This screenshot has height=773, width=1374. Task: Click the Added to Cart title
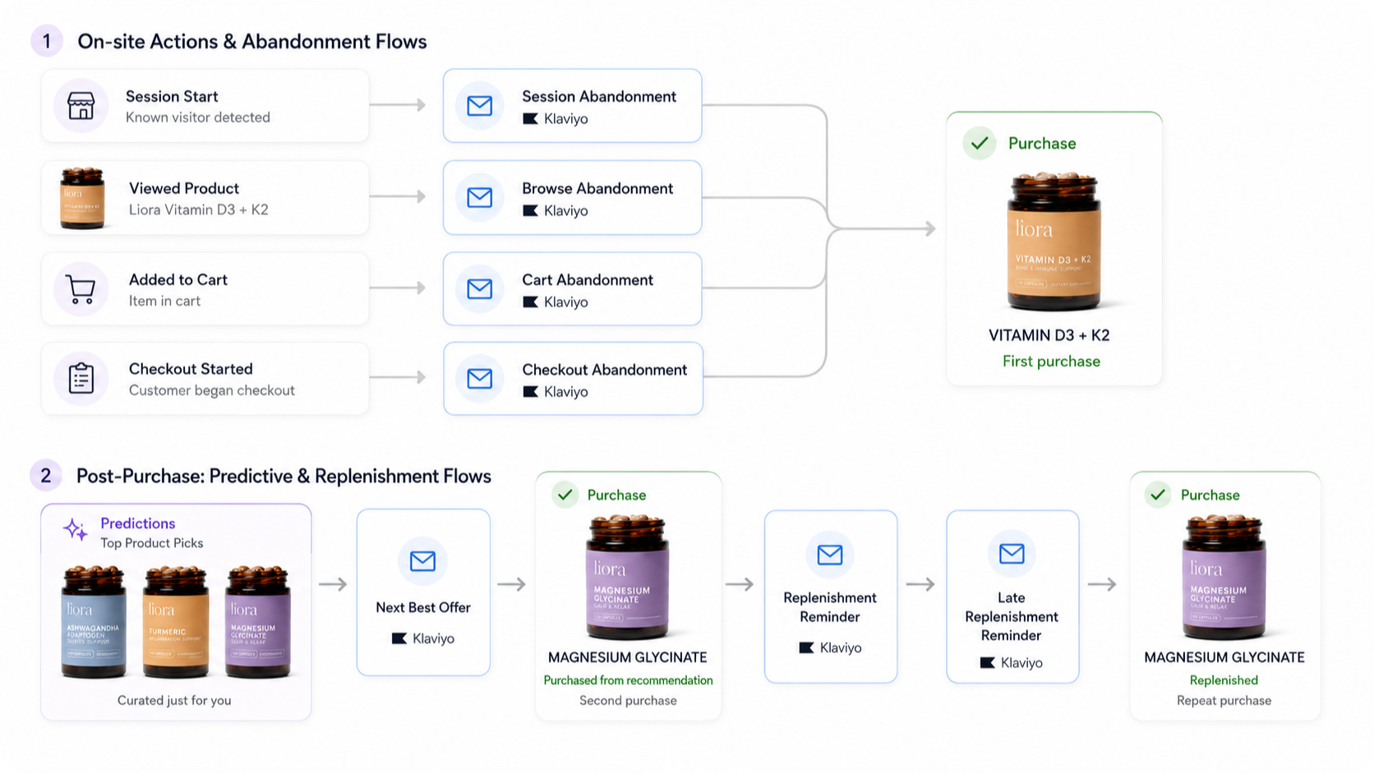point(178,279)
